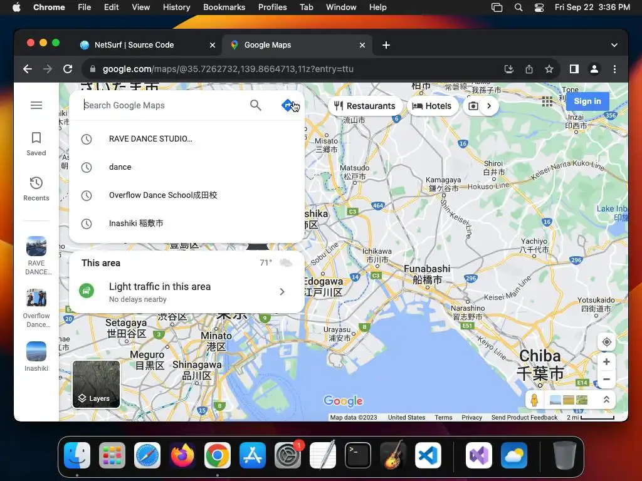This screenshot has width=642, height=481.
Task: Expand the Light traffic in this area card
Action: 187,292
